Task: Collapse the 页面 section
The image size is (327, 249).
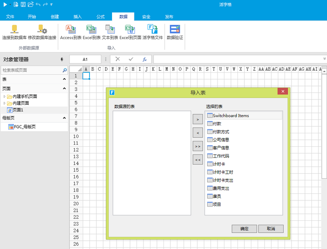Action: [64, 88]
